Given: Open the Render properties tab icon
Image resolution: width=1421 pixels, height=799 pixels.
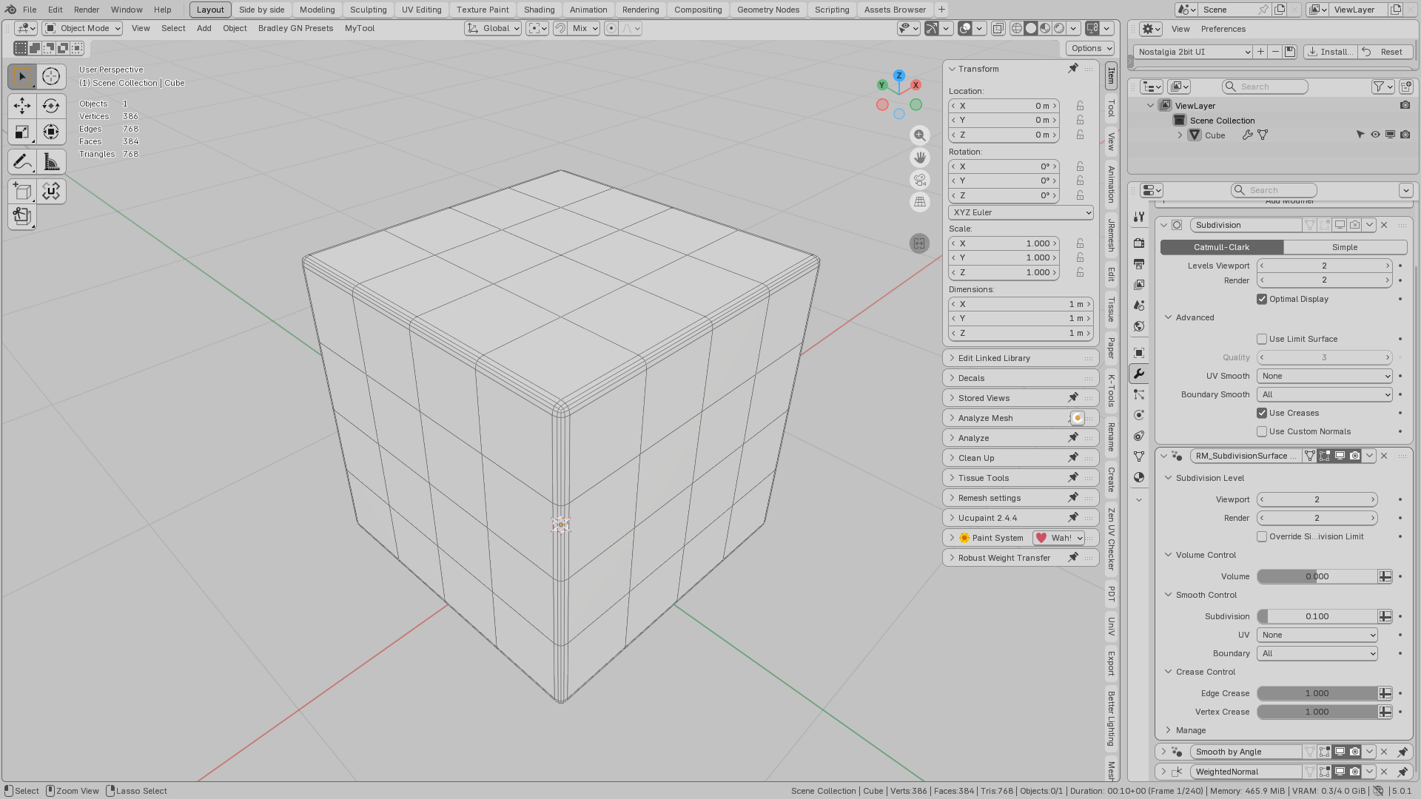Looking at the screenshot, I should pos(1139,243).
